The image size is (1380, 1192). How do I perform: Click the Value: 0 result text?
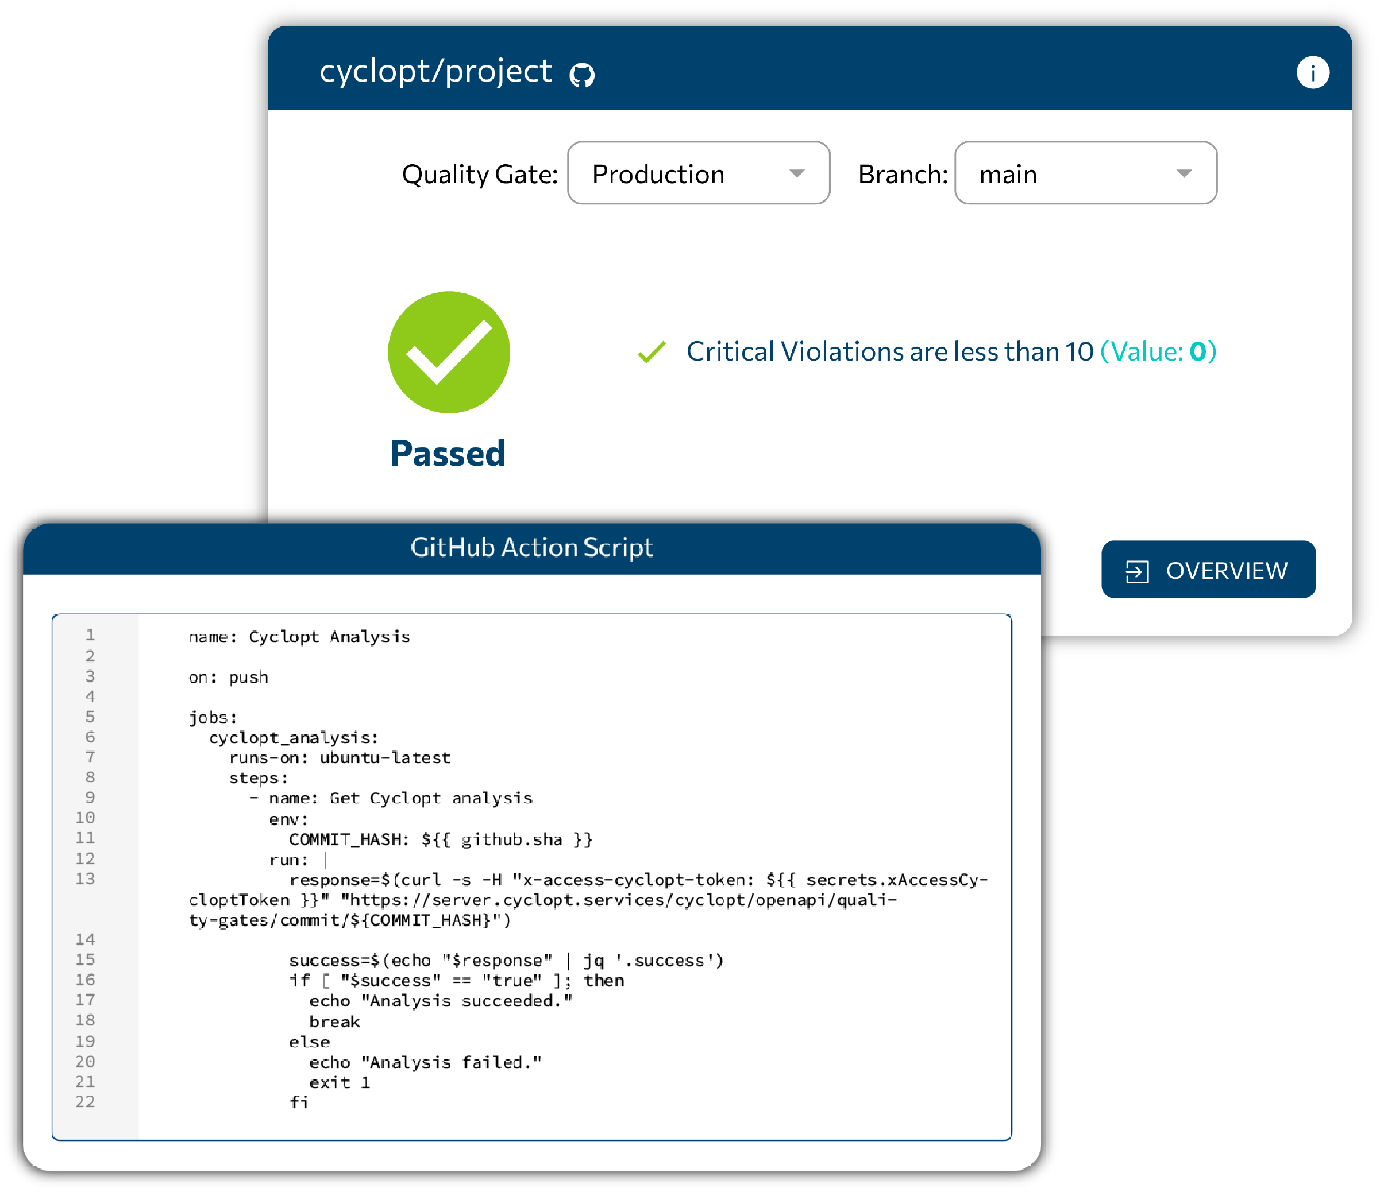coord(1158,351)
